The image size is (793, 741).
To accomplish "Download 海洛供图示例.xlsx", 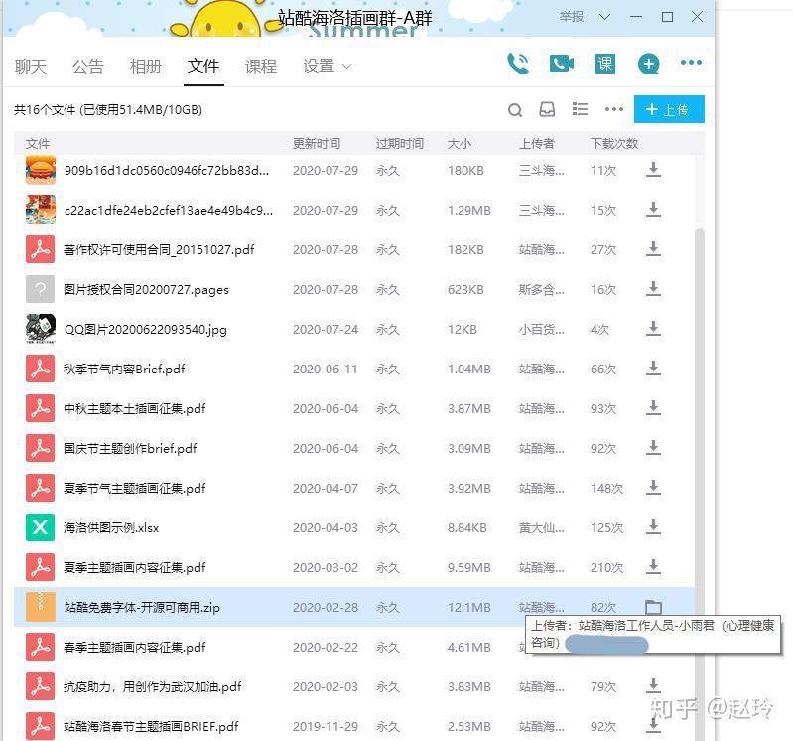I will [653, 527].
